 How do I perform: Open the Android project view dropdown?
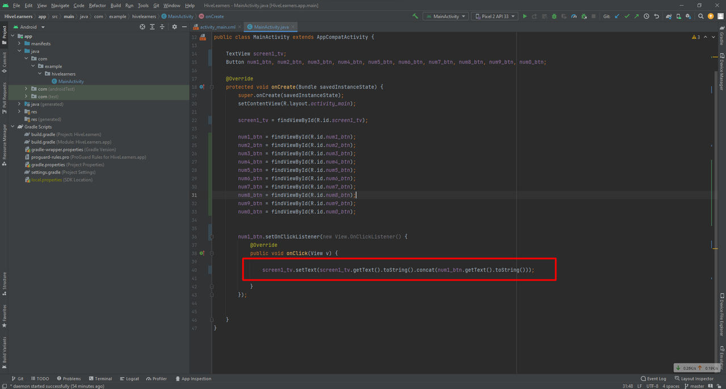(x=28, y=27)
